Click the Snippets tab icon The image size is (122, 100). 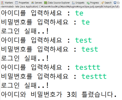[x=73, y=3]
